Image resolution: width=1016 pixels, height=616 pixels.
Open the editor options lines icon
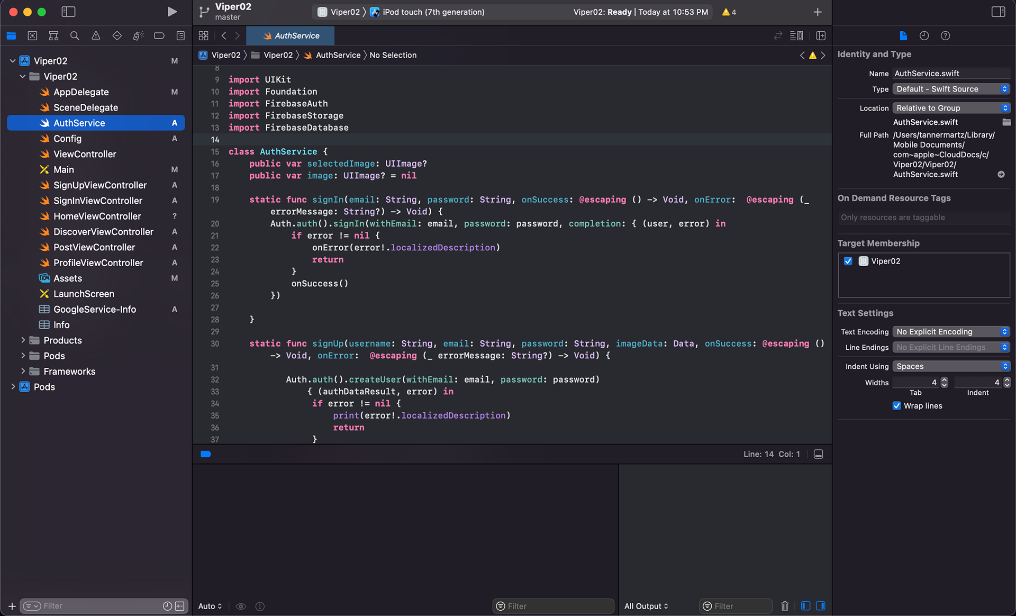pos(796,35)
